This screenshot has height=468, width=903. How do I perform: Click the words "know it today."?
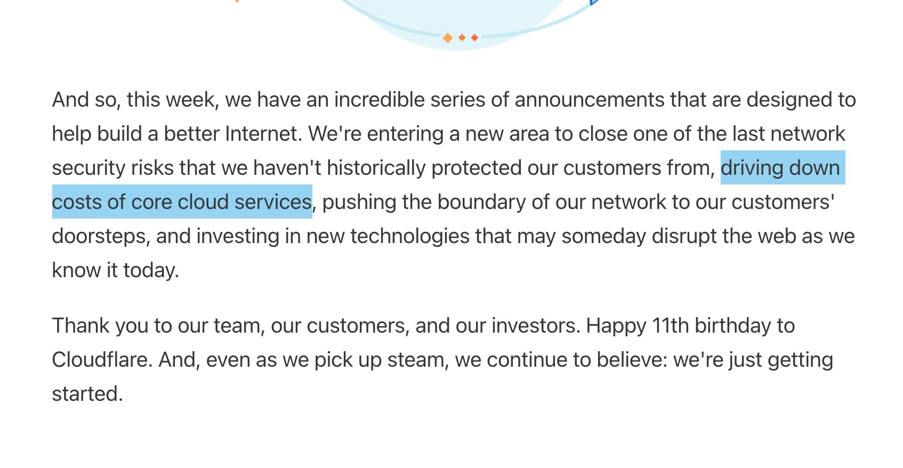click(x=116, y=270)
